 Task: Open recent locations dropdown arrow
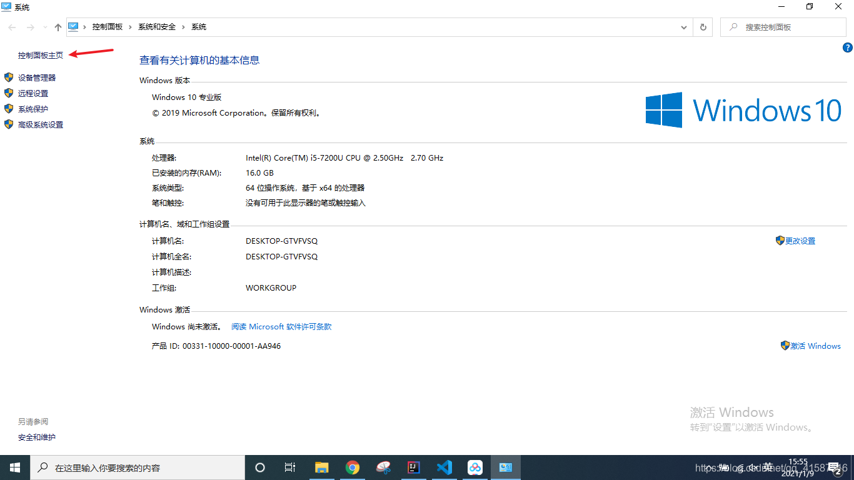pyautogui.click(x=45, y=27)
